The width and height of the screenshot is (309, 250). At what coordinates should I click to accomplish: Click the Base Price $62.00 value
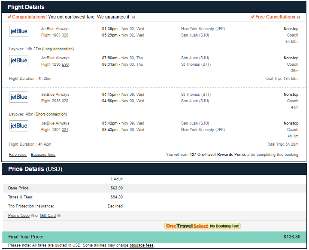pos(117,188)
